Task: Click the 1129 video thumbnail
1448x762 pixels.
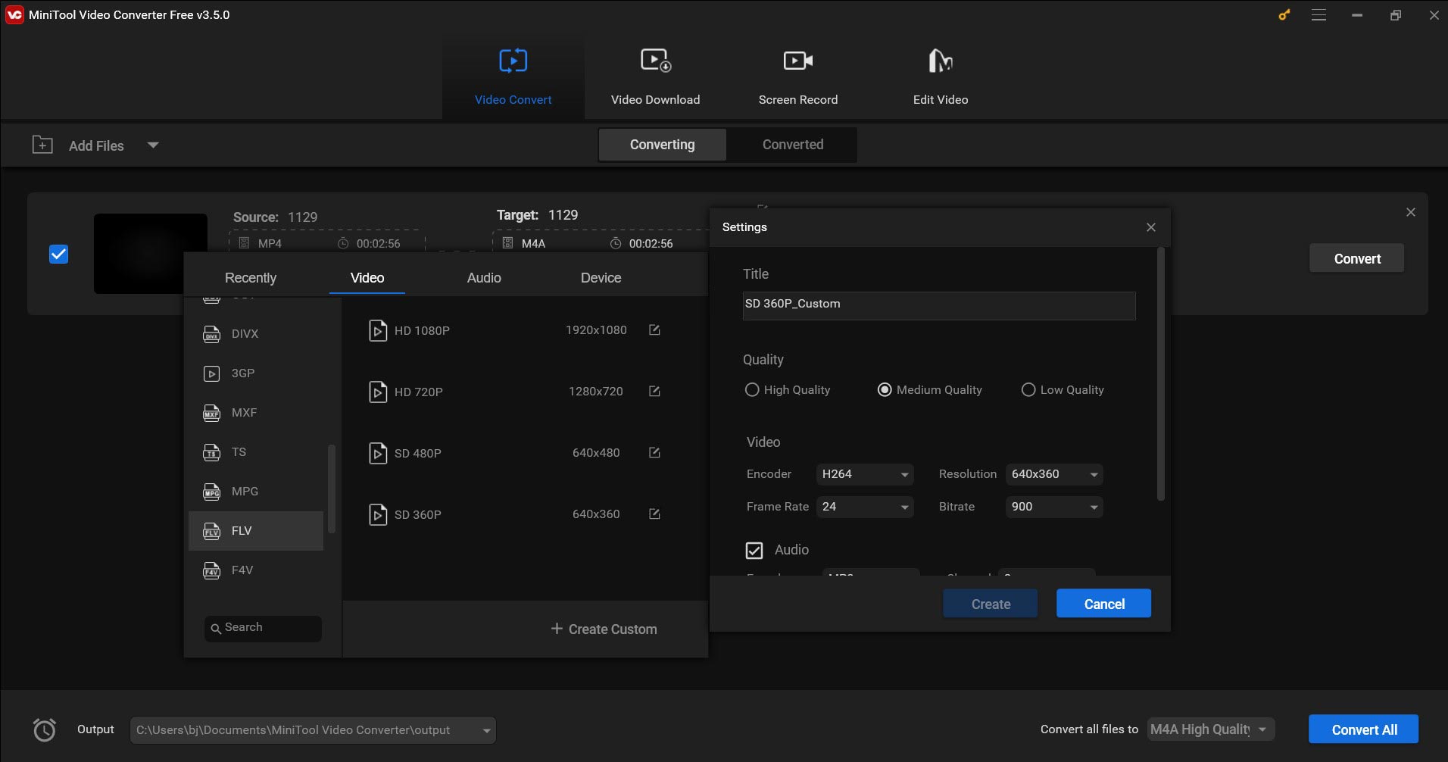Action: [151, 253]
